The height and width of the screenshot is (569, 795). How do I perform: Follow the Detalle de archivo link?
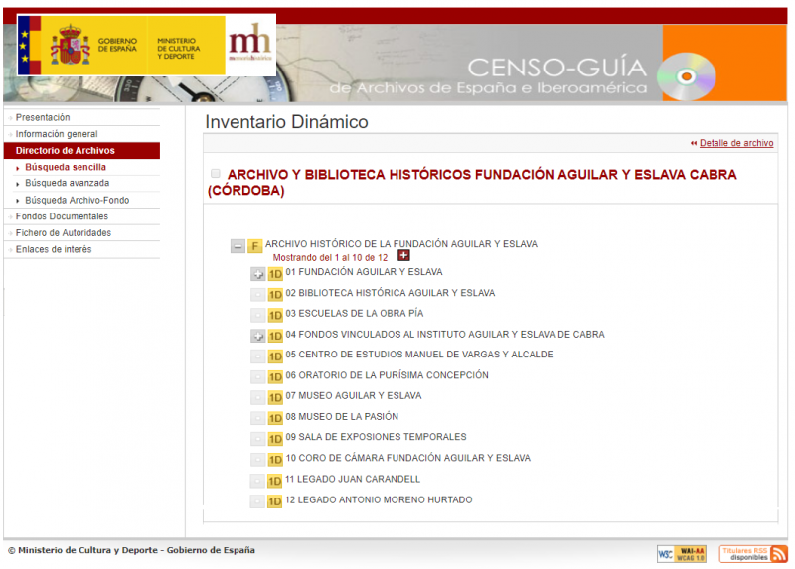coord(735,143)
